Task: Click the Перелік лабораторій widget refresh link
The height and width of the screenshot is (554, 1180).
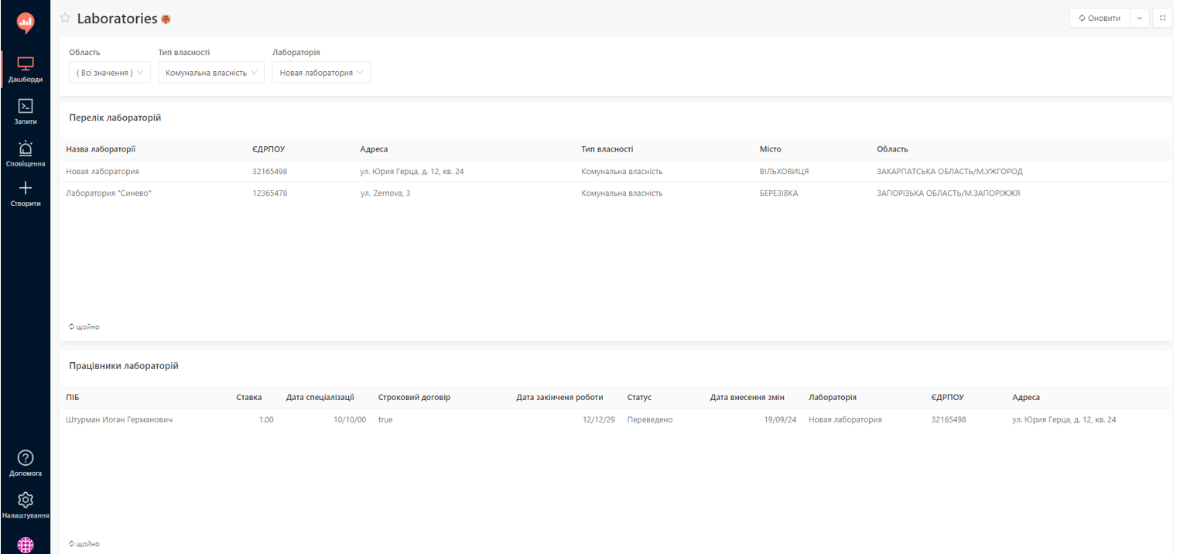Action: [x=84, y=327]
